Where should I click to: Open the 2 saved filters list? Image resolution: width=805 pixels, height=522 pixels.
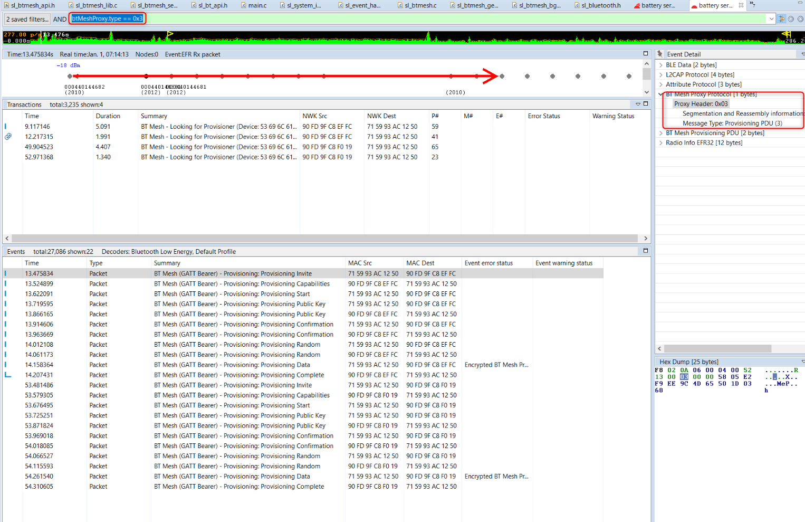(26, 18)
